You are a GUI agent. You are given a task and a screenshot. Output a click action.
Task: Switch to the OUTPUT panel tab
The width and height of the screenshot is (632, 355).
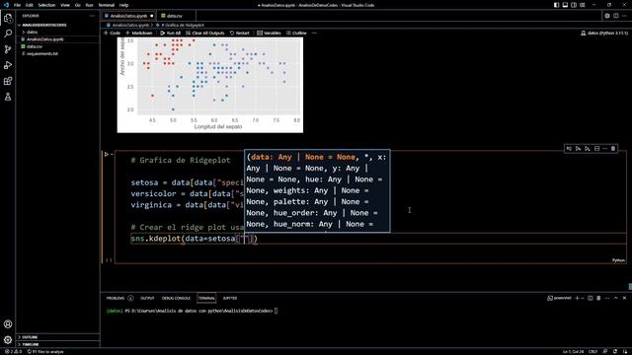(147, 298)
